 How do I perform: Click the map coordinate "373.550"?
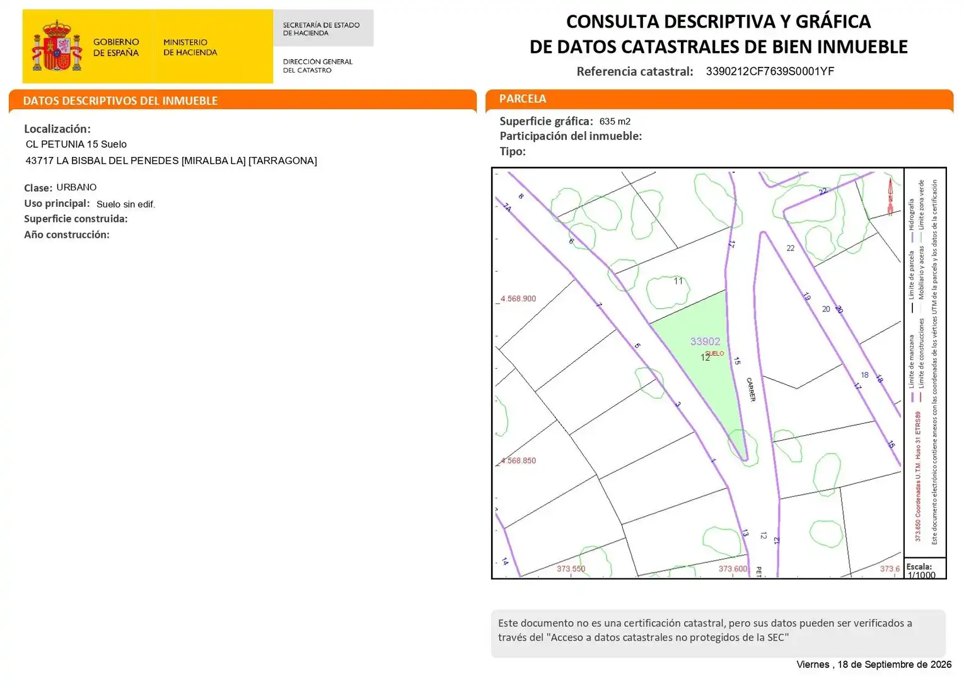(x=571, y=569)
